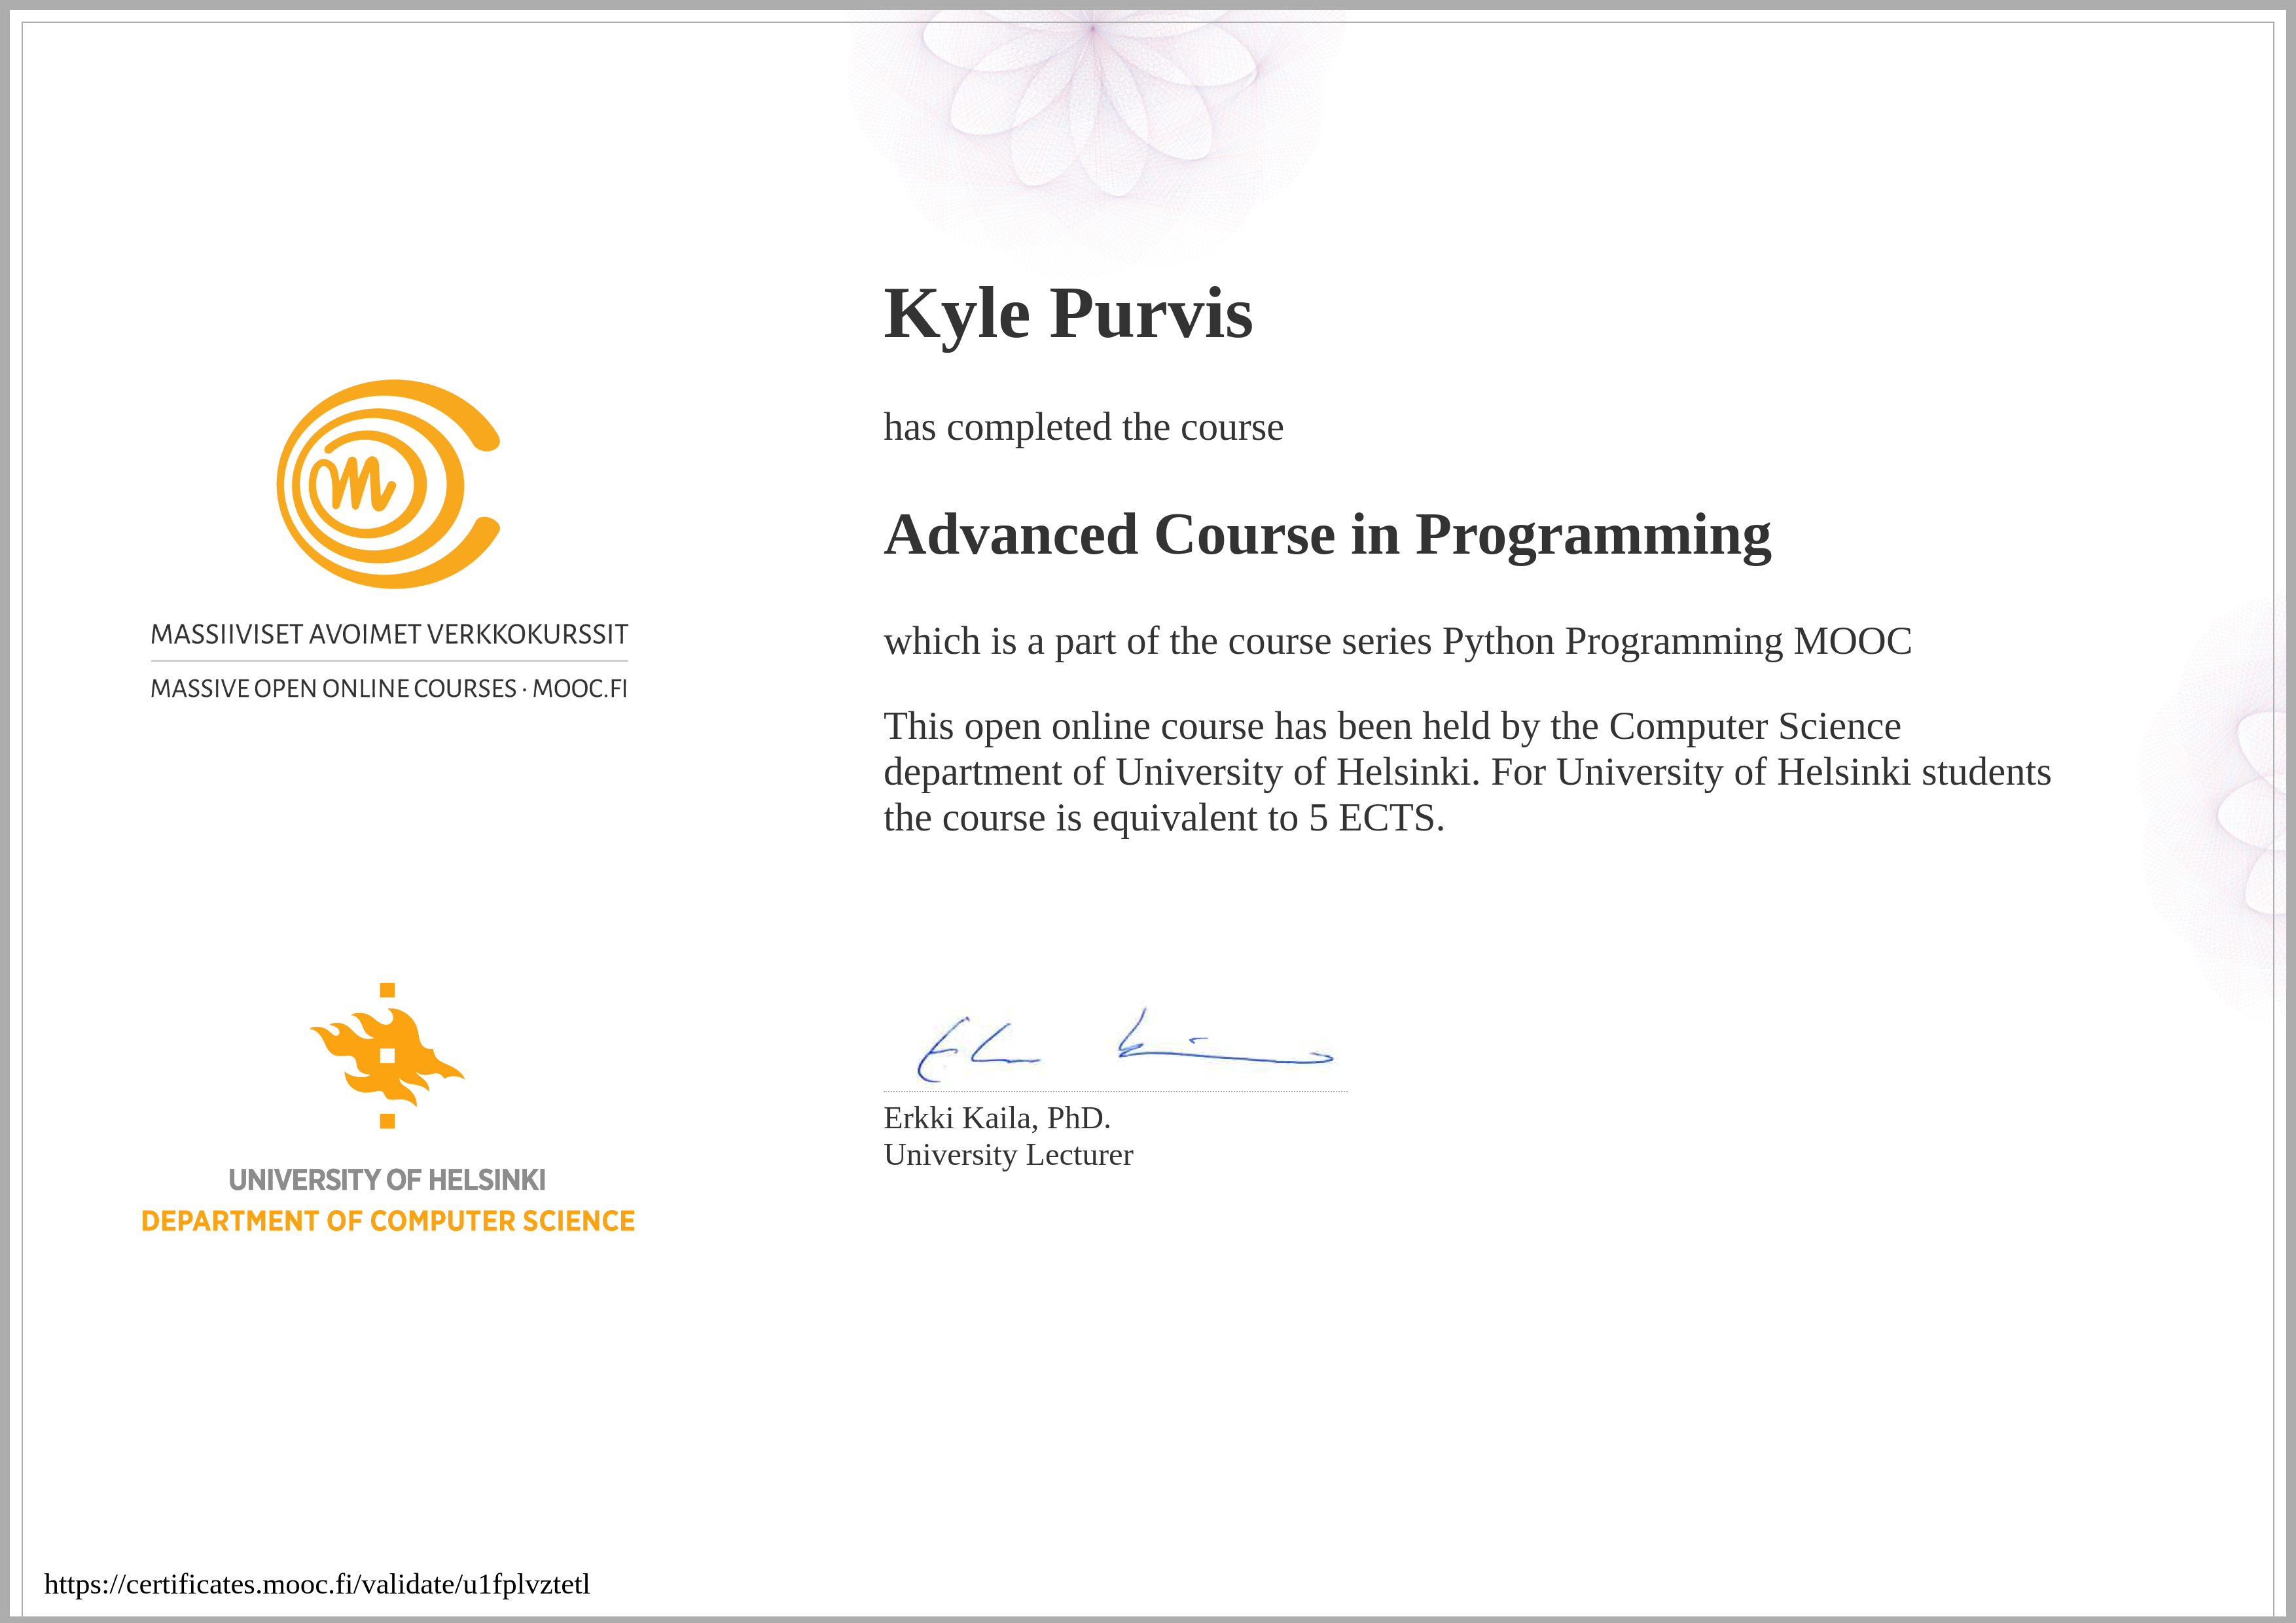Click the blue handwritten signature
Viewport: 2296px width, 1623px height.
point(1125,1046)
